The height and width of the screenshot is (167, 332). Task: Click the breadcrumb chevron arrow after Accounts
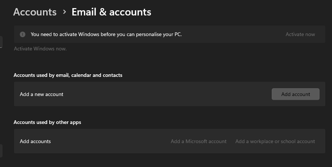pyautogui.click(x=64, y=12)
